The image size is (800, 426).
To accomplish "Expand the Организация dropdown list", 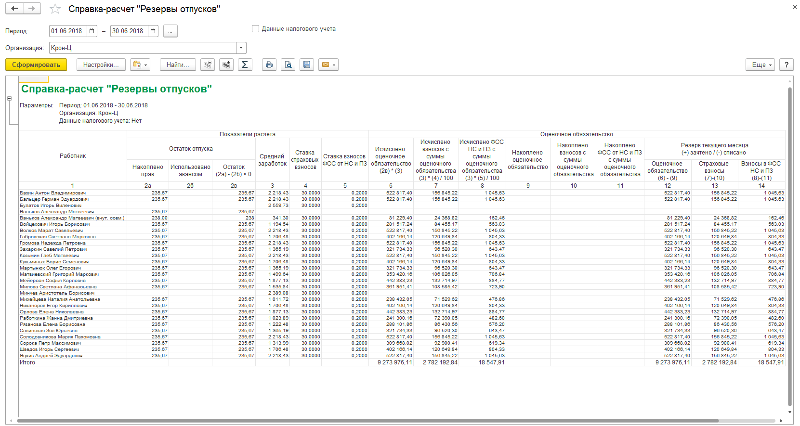I will [x=241, y=48].
